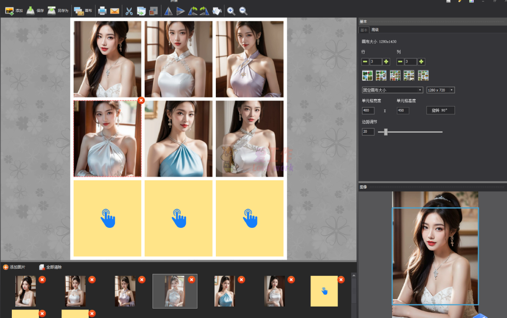Increase row count with the plus button
The image size is (507, 318).
386,61
